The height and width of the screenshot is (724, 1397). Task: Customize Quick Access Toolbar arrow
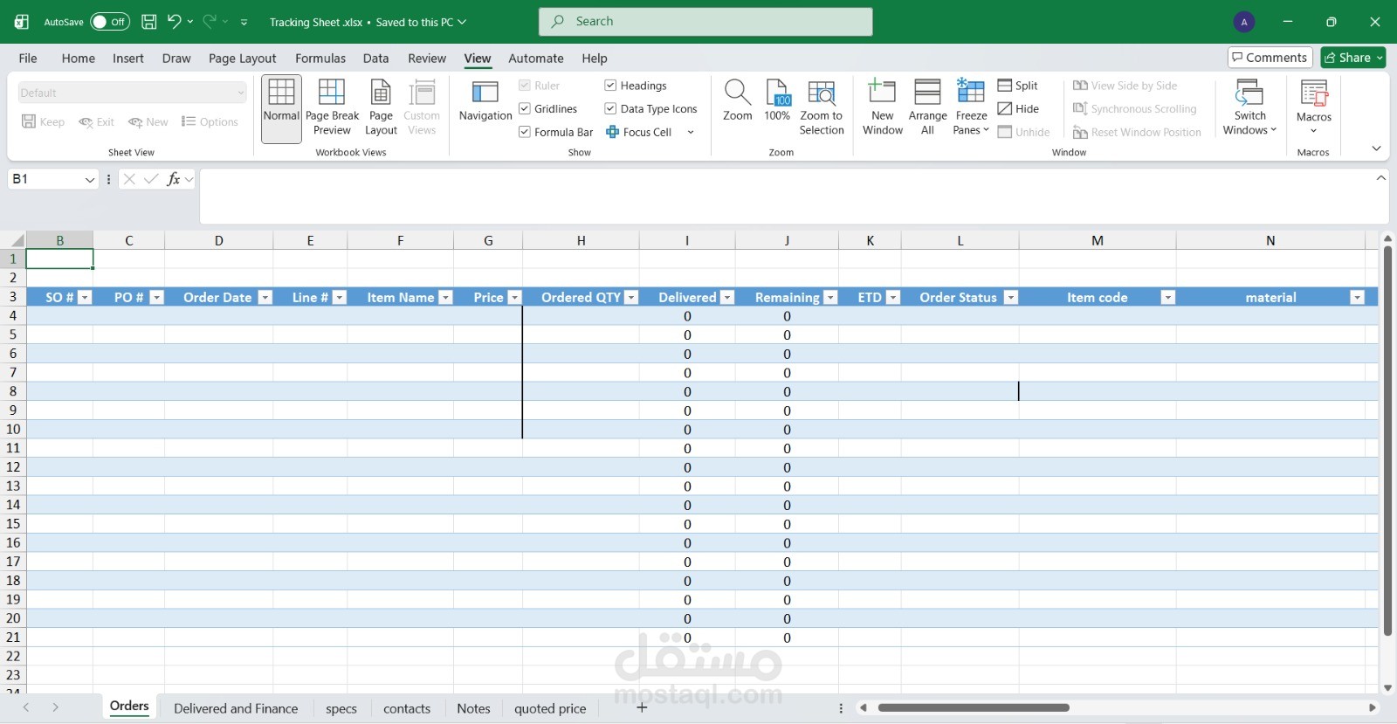pyautogui.click(x=244, y=22)
